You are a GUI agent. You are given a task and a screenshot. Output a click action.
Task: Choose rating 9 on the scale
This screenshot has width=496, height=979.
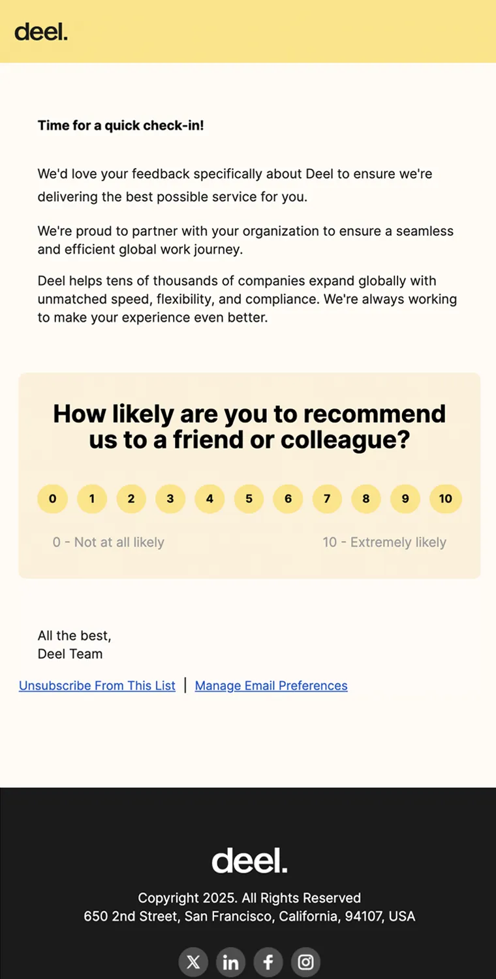[405, 499]
